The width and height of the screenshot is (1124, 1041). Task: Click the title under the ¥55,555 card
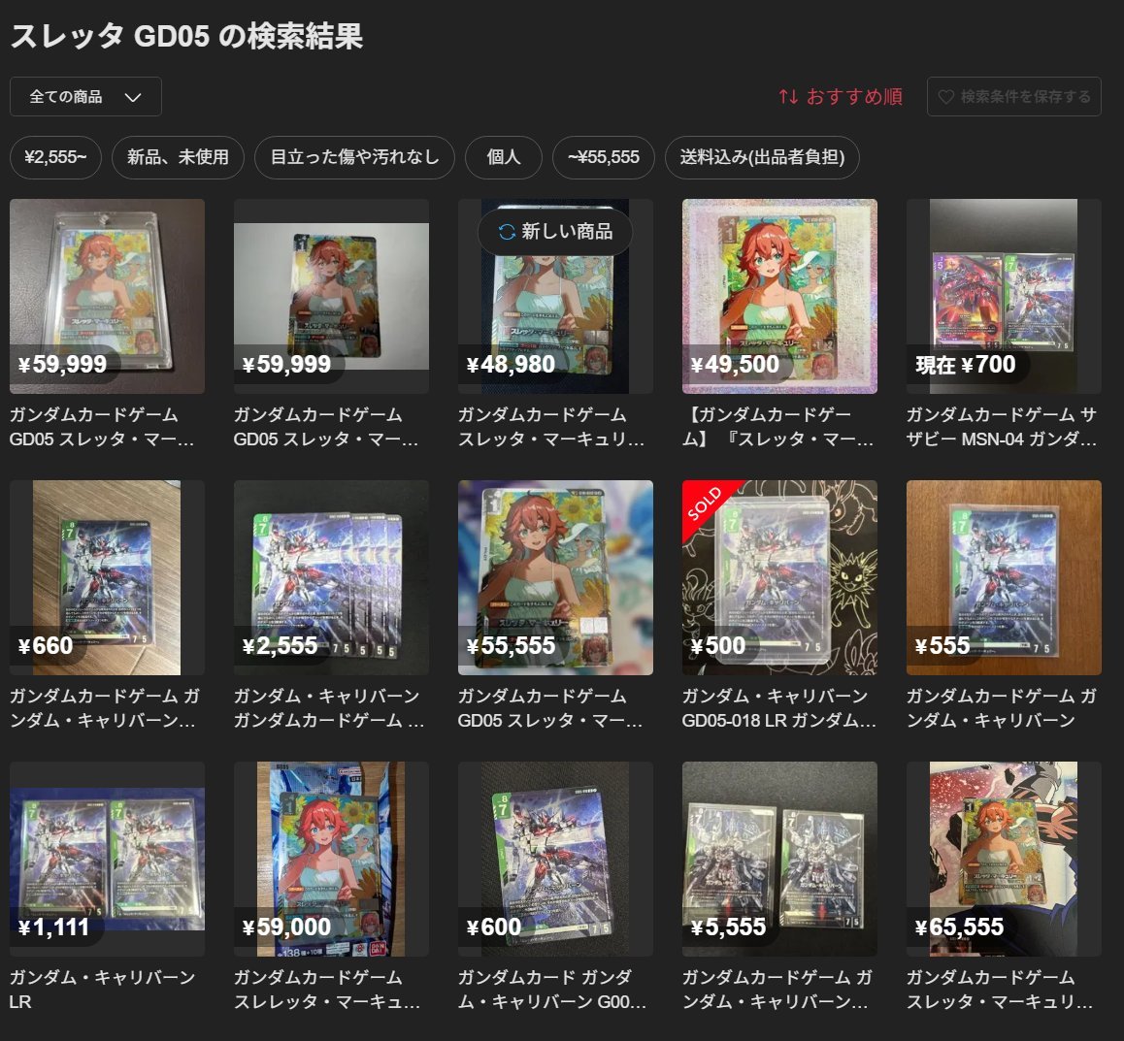tap(550, 708)
